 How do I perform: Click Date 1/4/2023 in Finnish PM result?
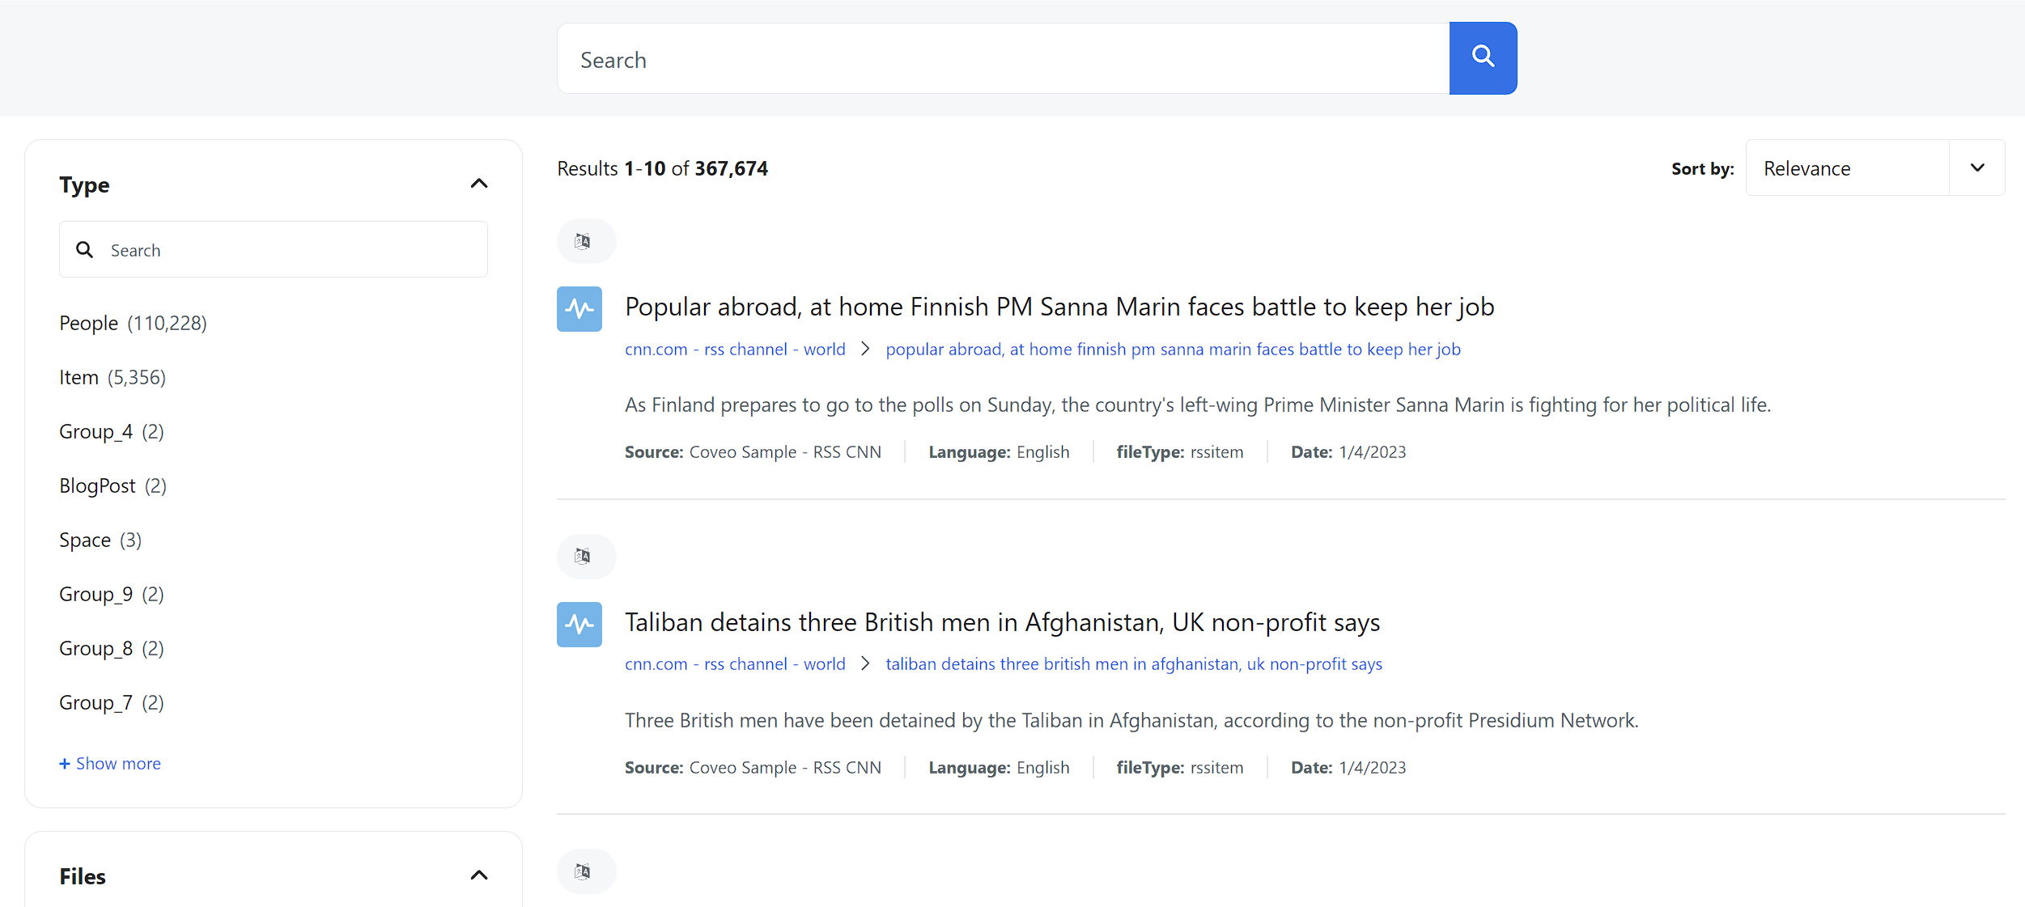pos(1348,452)
